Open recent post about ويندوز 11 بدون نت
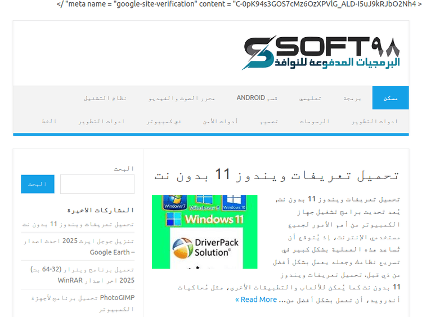This screenshot has height=317, width=422. [78, 224]
